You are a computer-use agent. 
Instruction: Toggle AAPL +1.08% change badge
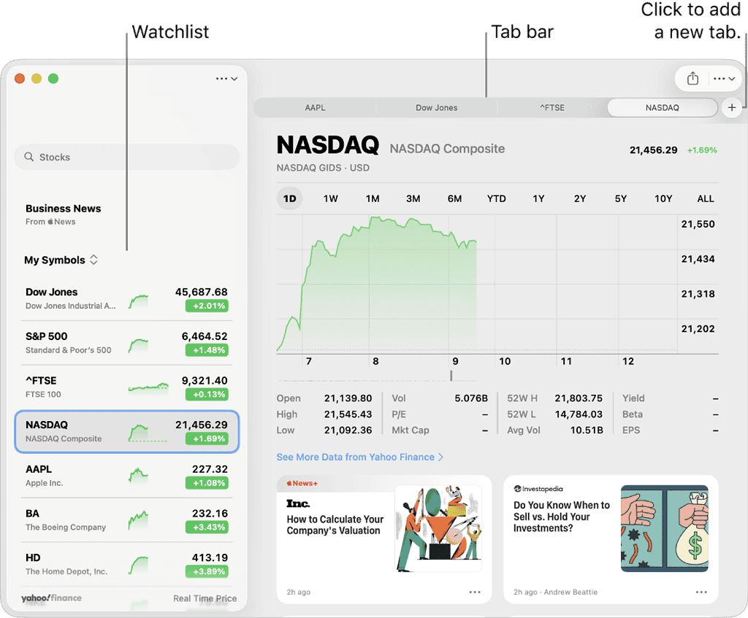click(207, 483)
